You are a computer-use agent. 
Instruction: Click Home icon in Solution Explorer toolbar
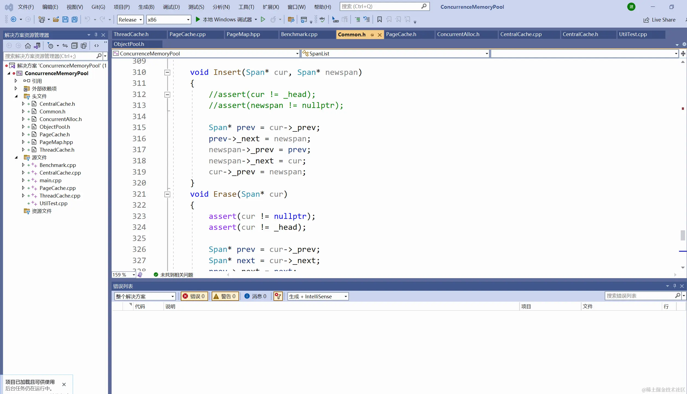click(28, 46)
